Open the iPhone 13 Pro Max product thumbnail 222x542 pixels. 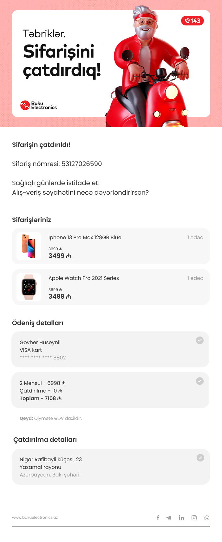click(29, 246)
